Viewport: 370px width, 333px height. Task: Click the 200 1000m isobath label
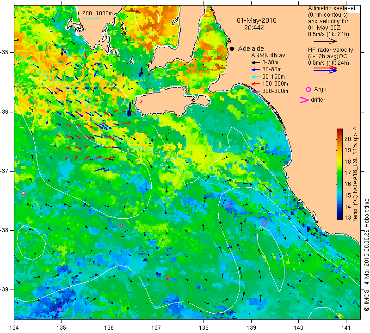click(x=98, y=13)
